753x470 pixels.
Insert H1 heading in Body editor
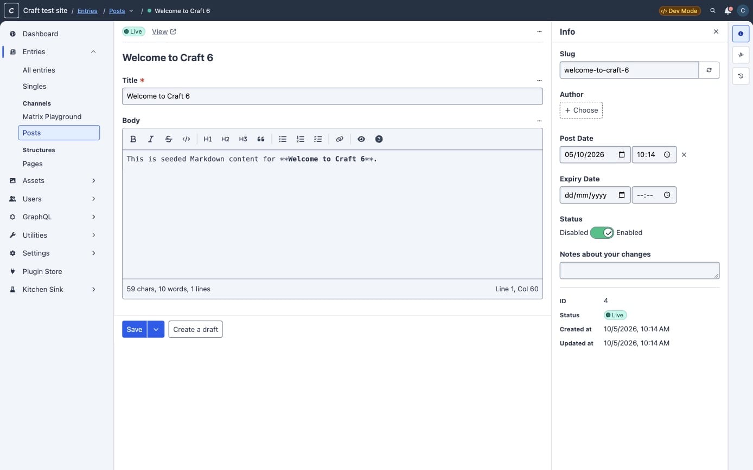coord(208,139)
